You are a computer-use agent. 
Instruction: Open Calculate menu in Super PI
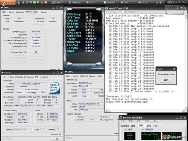click(x=111, y=12)
